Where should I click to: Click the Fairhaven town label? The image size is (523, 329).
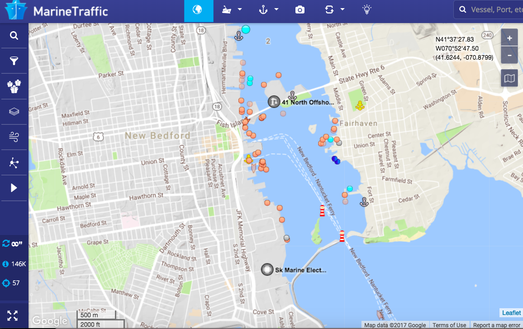coord(359,123)
